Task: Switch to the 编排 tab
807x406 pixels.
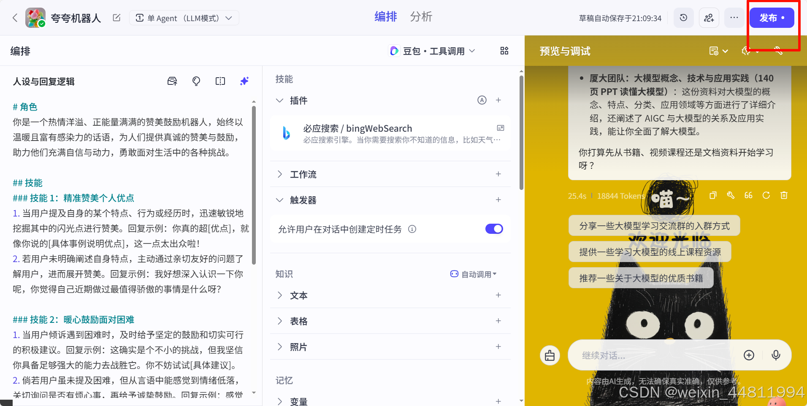Action: pyautogui.click(x=386, y=17)
